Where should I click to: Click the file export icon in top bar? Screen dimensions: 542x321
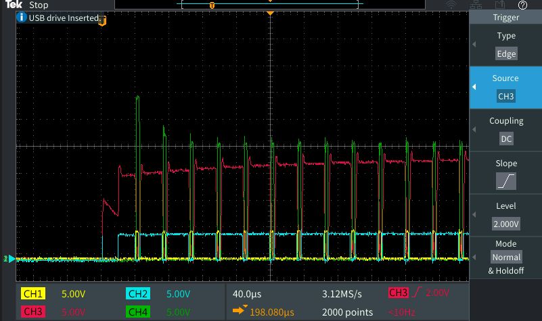[x=500, y=5]
